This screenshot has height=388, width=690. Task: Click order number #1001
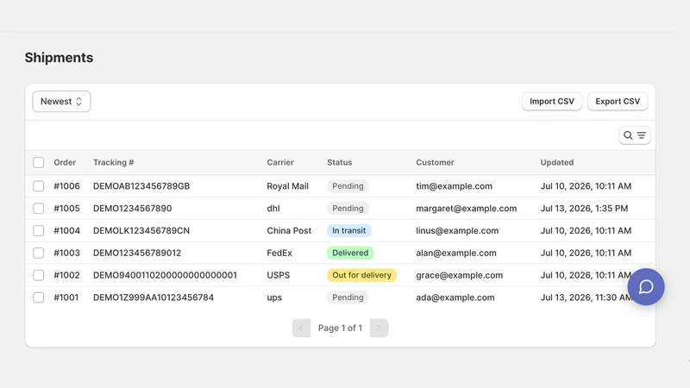point(66,297)
